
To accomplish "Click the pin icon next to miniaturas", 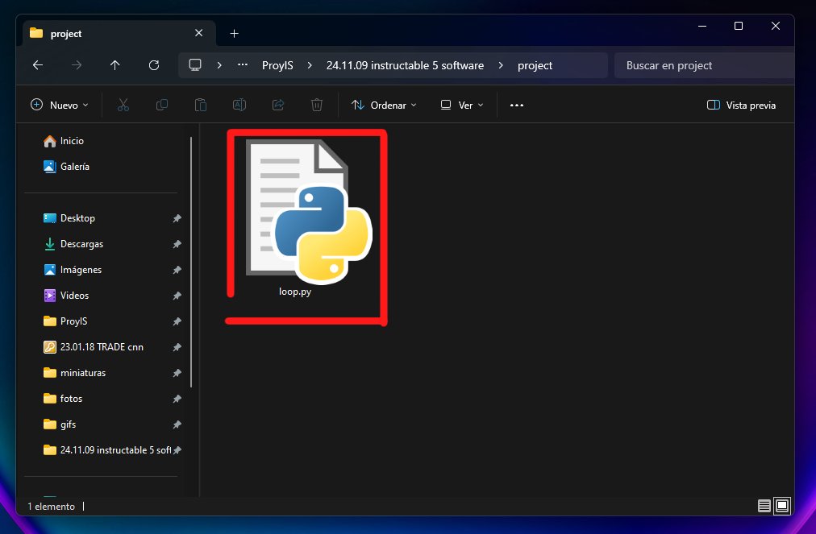I will pyautogui.click(x=177, y=373).
